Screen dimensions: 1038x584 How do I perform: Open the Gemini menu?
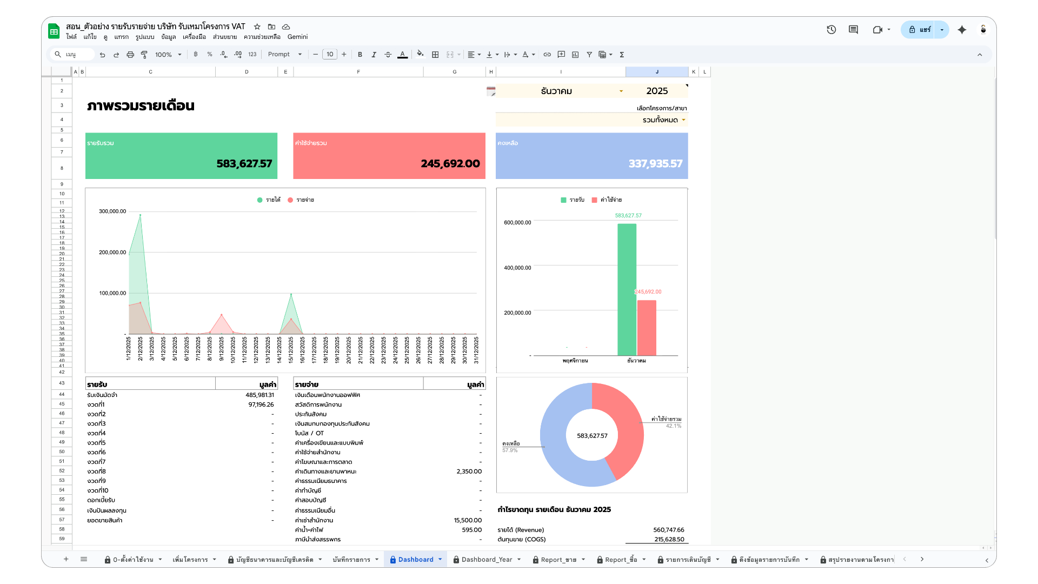coord(297,37)
